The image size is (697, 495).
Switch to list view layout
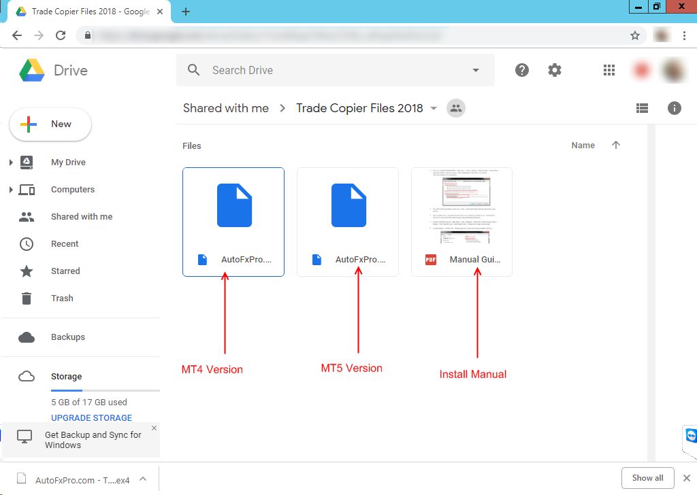[x=642, y=108]
